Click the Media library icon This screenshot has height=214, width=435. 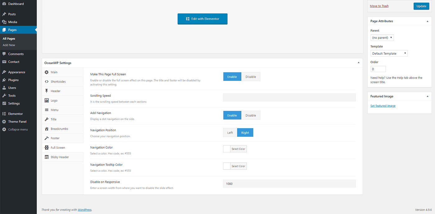(x=4, y=22)
